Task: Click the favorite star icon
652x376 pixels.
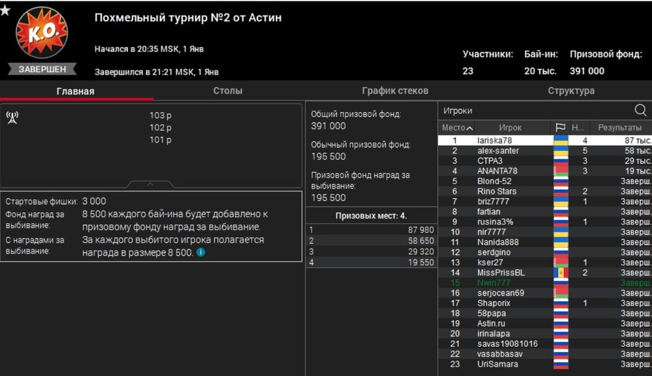Action: (5, 10)
